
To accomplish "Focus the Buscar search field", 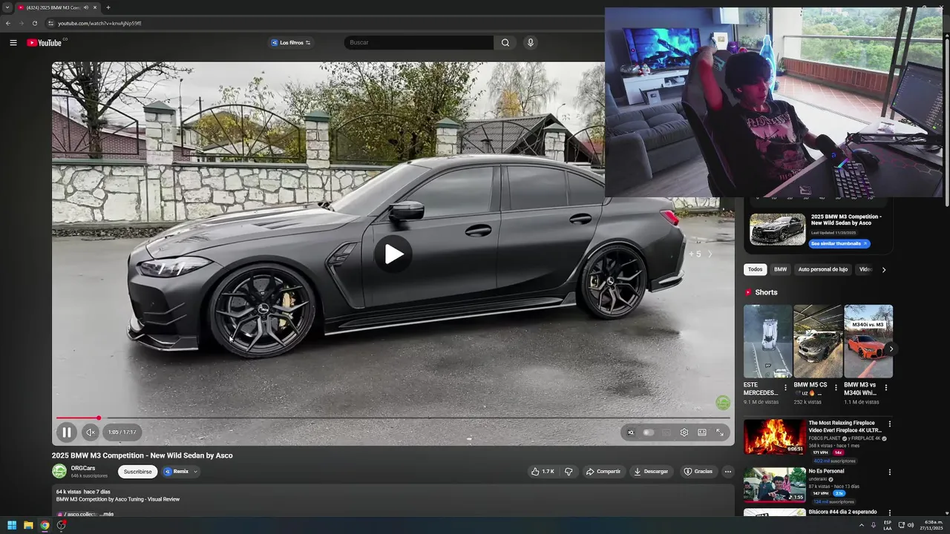I will (419, 42).
